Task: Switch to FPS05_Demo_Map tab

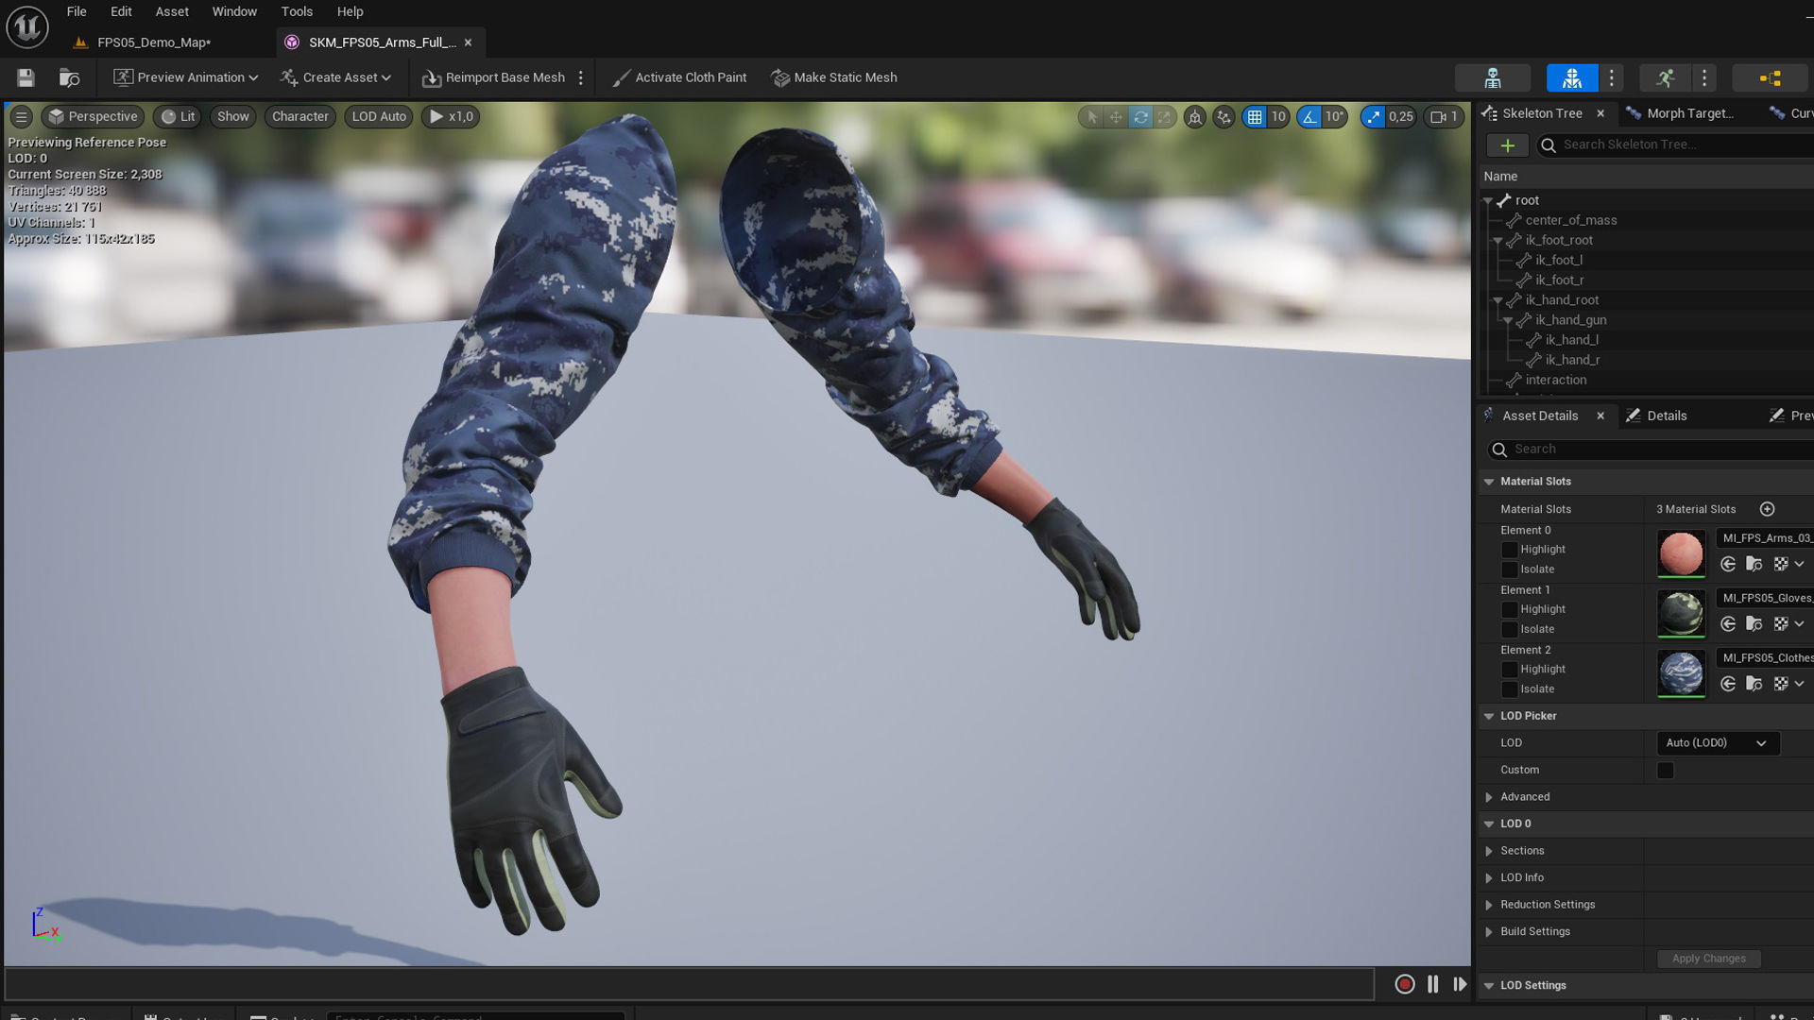Action: coord(154,42)
